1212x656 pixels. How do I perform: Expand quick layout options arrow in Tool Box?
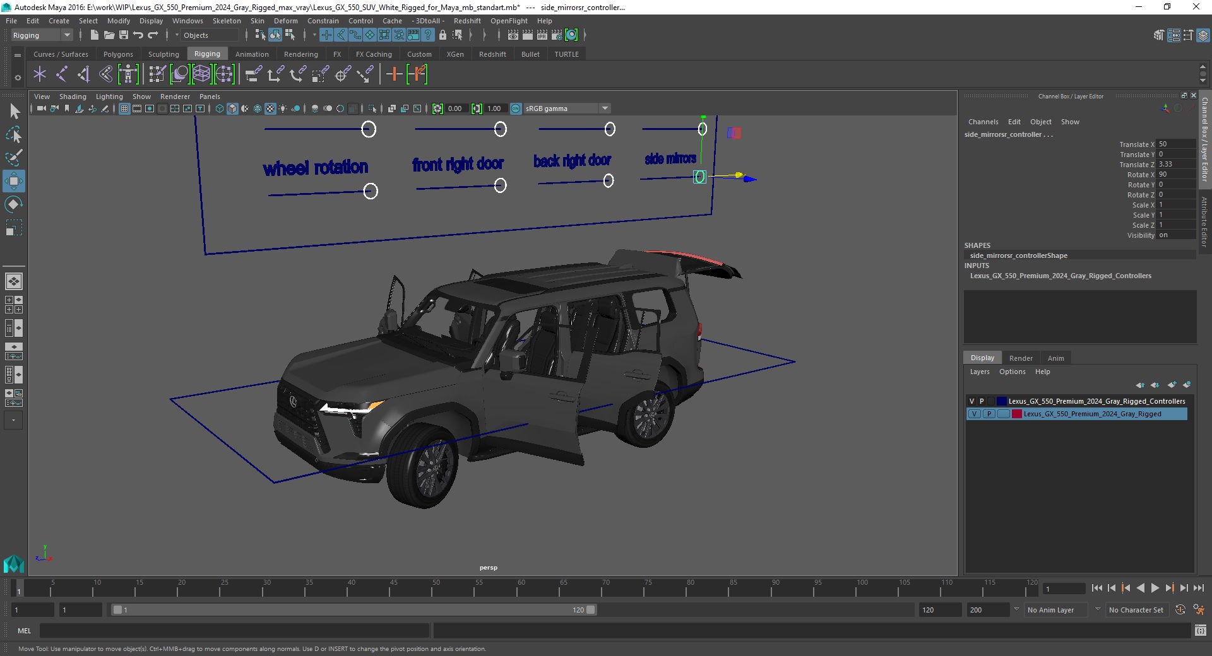pyautogui.click(x=13, y=420)
